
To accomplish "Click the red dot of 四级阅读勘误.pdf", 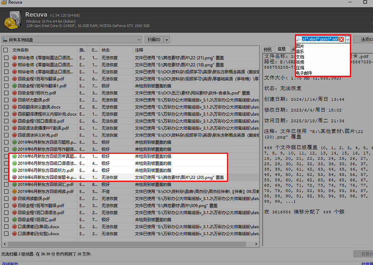I will pyautogui.click(x=14, y=198).
